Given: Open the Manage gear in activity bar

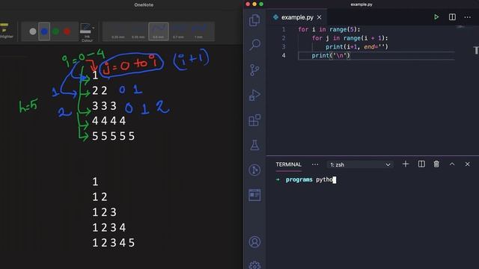Looking at the screenshot, I should [254, 265].
